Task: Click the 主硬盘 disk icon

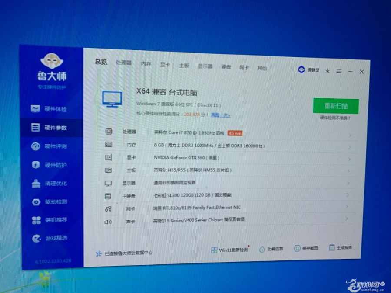Action: [x=108, y=196]
